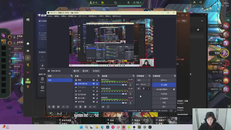Click the 停止直播 button
231x130 pixels.
click(164, 85)
